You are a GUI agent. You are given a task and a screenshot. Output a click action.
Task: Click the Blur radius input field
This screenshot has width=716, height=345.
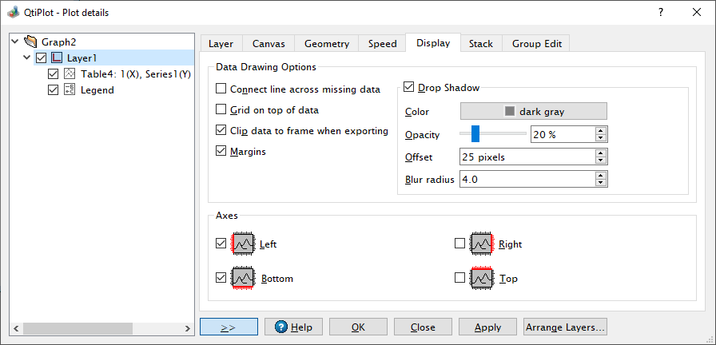pos(525,180)
